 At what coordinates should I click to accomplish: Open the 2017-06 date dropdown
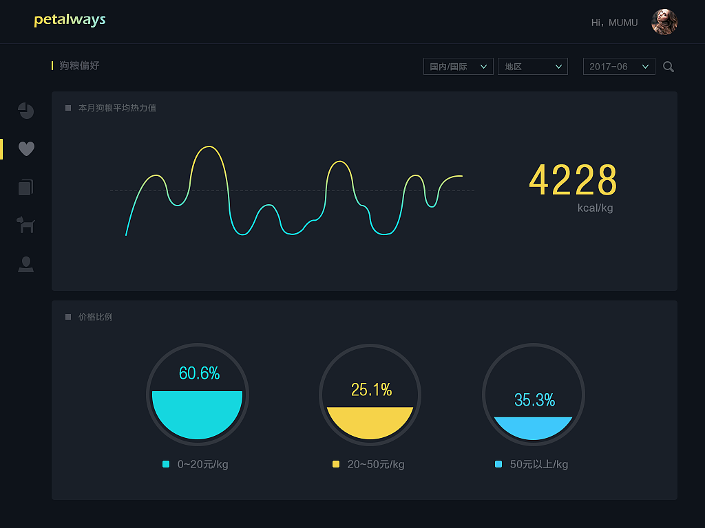[x=619, y=67]
